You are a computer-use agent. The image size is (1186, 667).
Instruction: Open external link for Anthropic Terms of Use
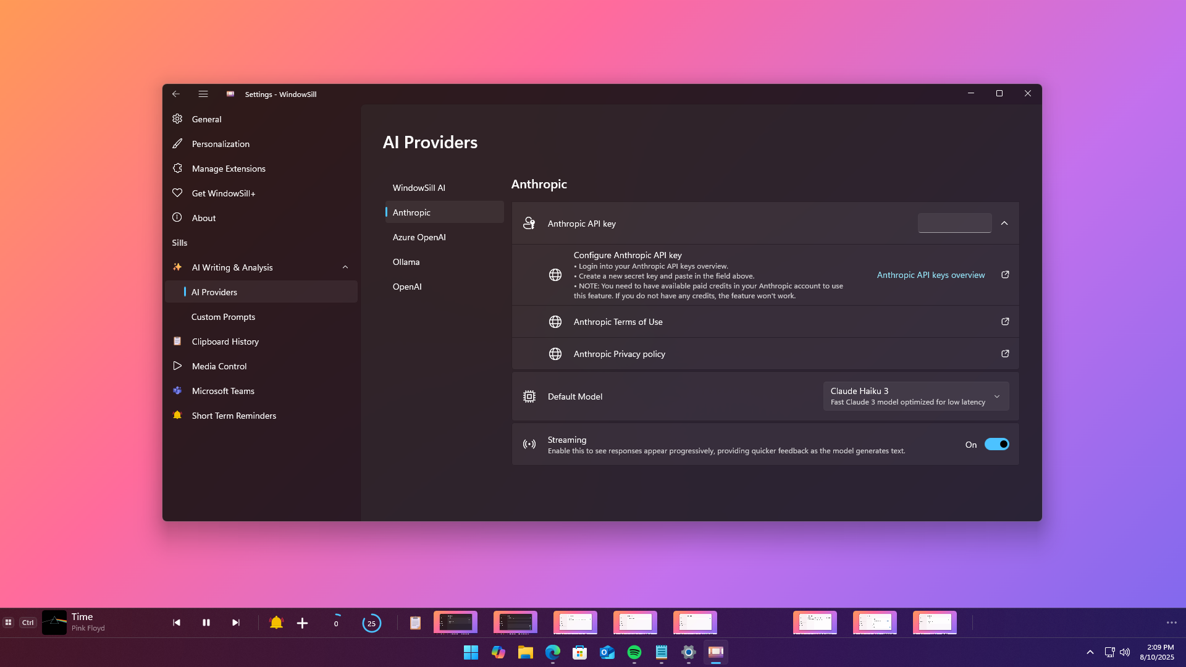point(1005,322)
